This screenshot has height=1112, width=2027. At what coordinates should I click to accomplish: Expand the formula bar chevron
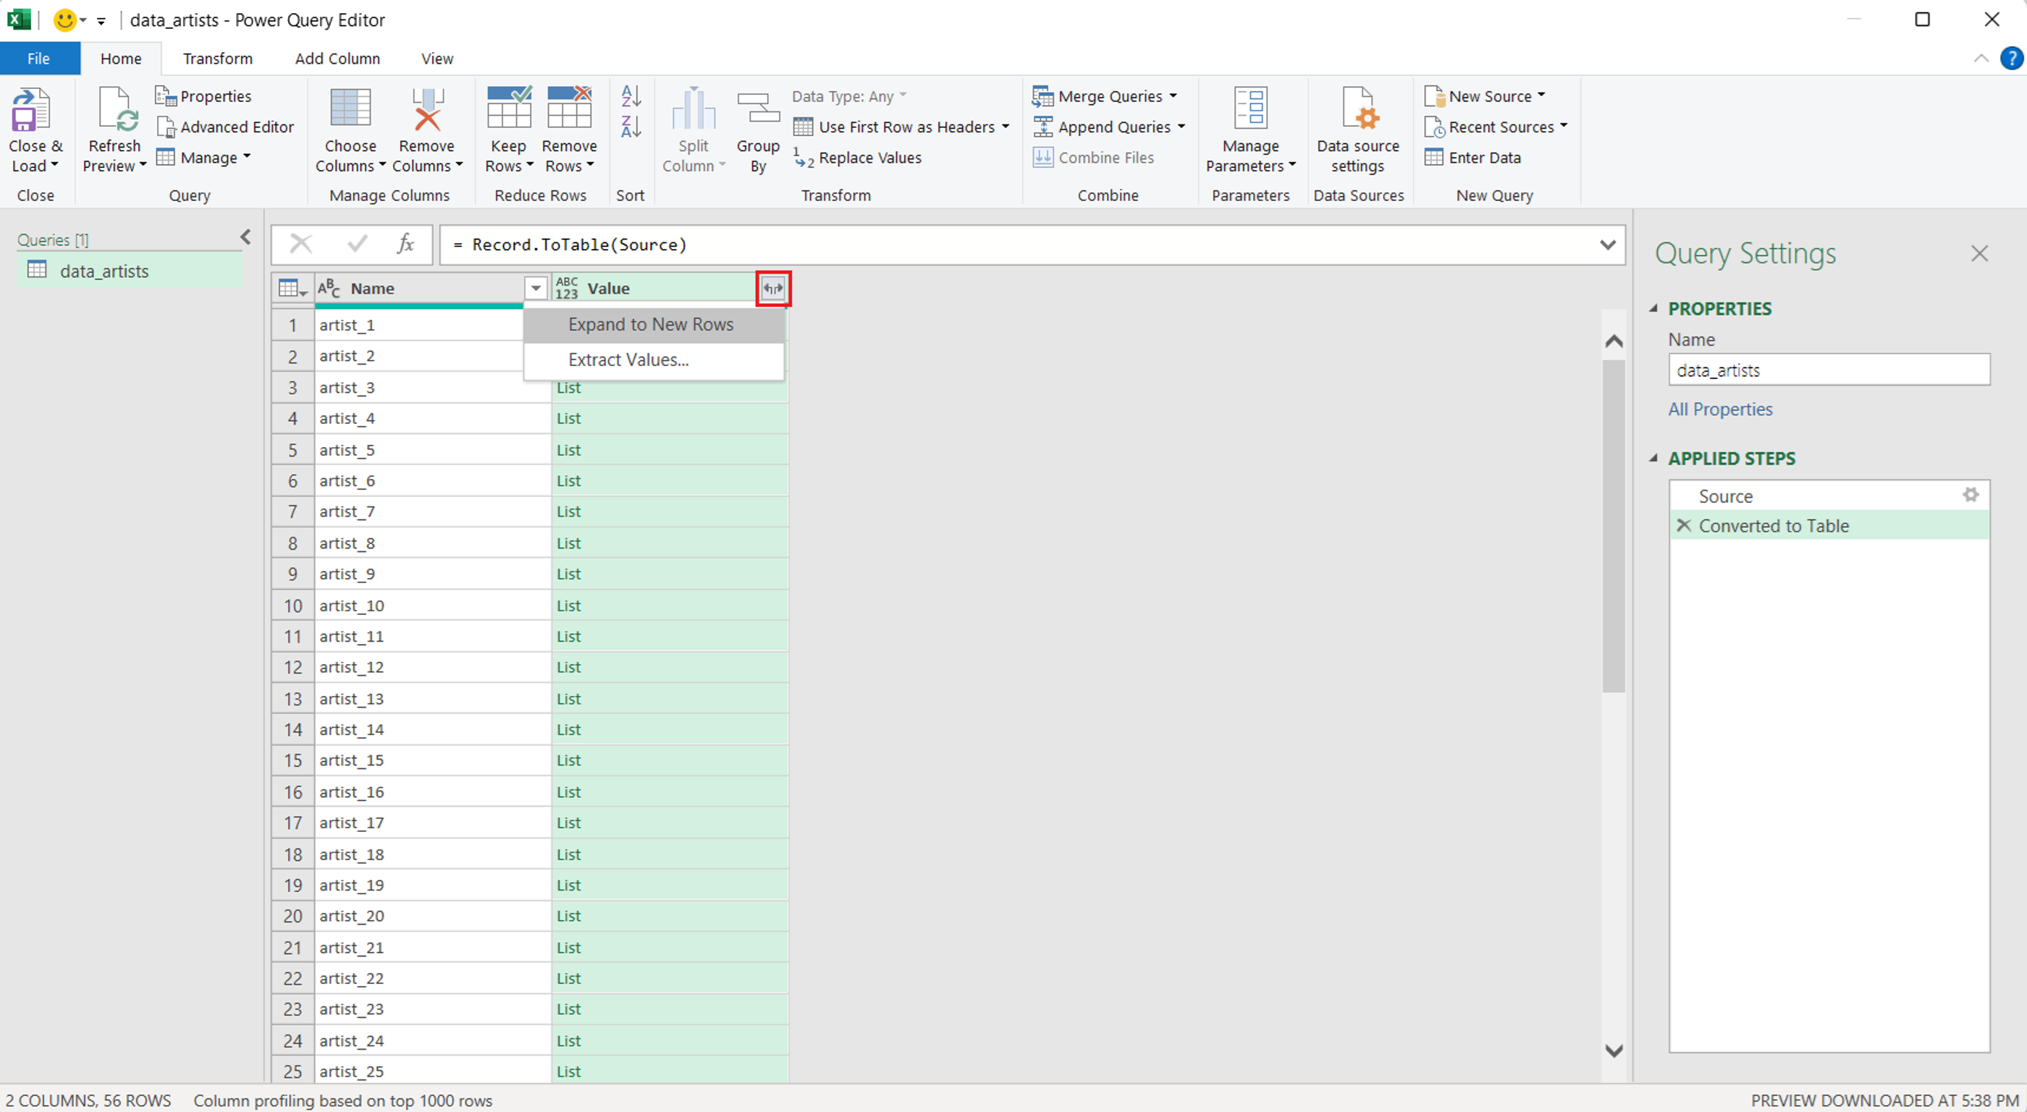coord(1607,245)
